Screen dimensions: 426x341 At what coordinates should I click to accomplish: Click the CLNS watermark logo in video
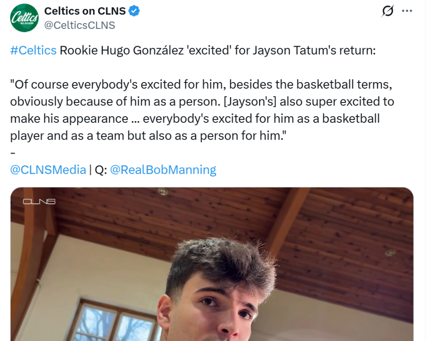[39, 202]
